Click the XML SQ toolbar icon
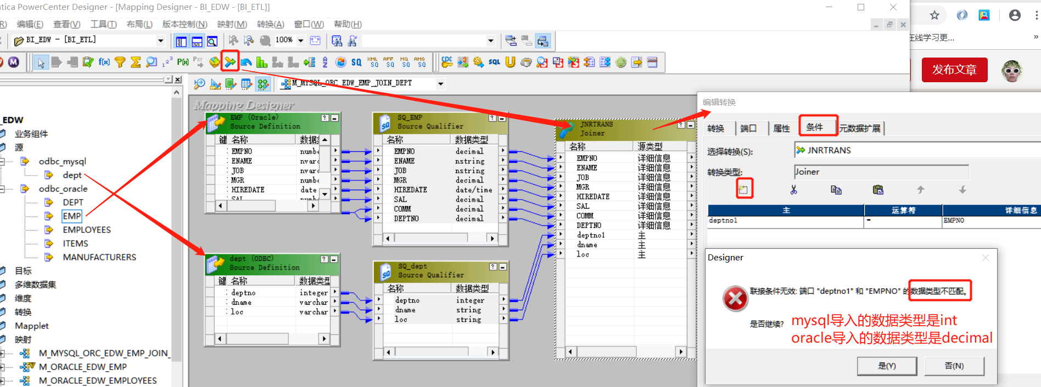 click(373, 62)
